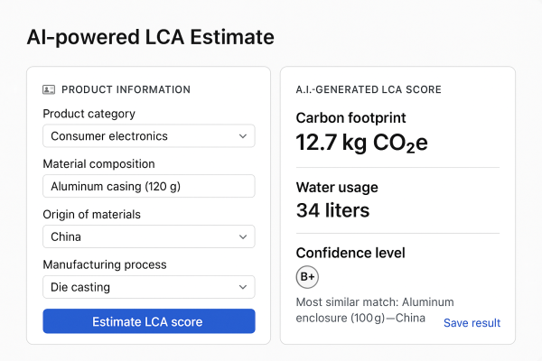Focus the Material composition input field
Viewport: 542px width, 361px height.
[x=148, y=186]
